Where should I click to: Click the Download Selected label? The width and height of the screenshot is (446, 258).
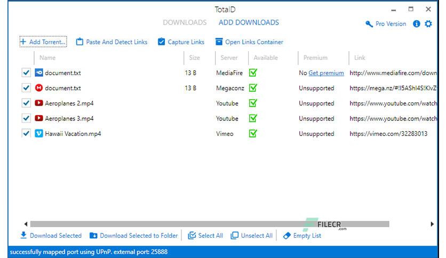pos(55,236)
